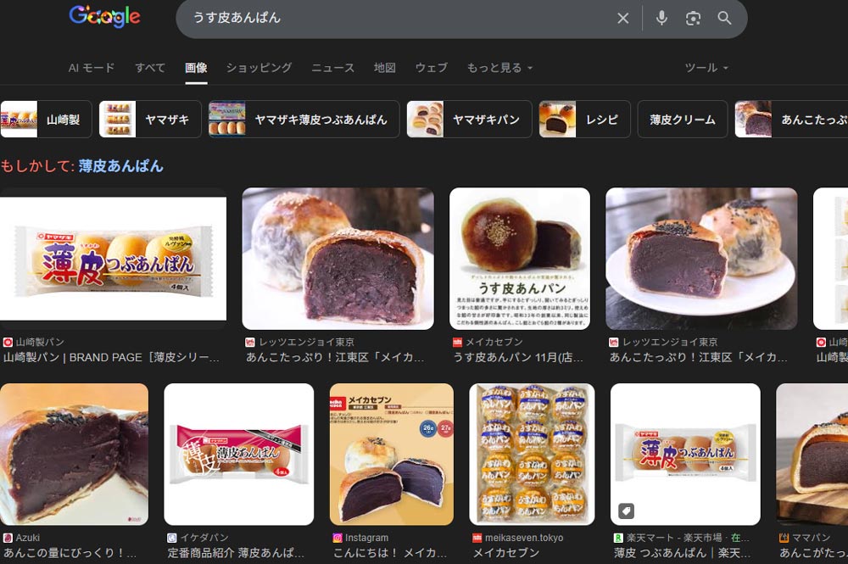Open Instagram via its favicon under こんにちは！ メイカ result
848x564 pixels.
pyautogui.click(x=337, y=537)
